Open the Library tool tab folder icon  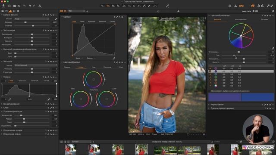click(x=3, y=11)
